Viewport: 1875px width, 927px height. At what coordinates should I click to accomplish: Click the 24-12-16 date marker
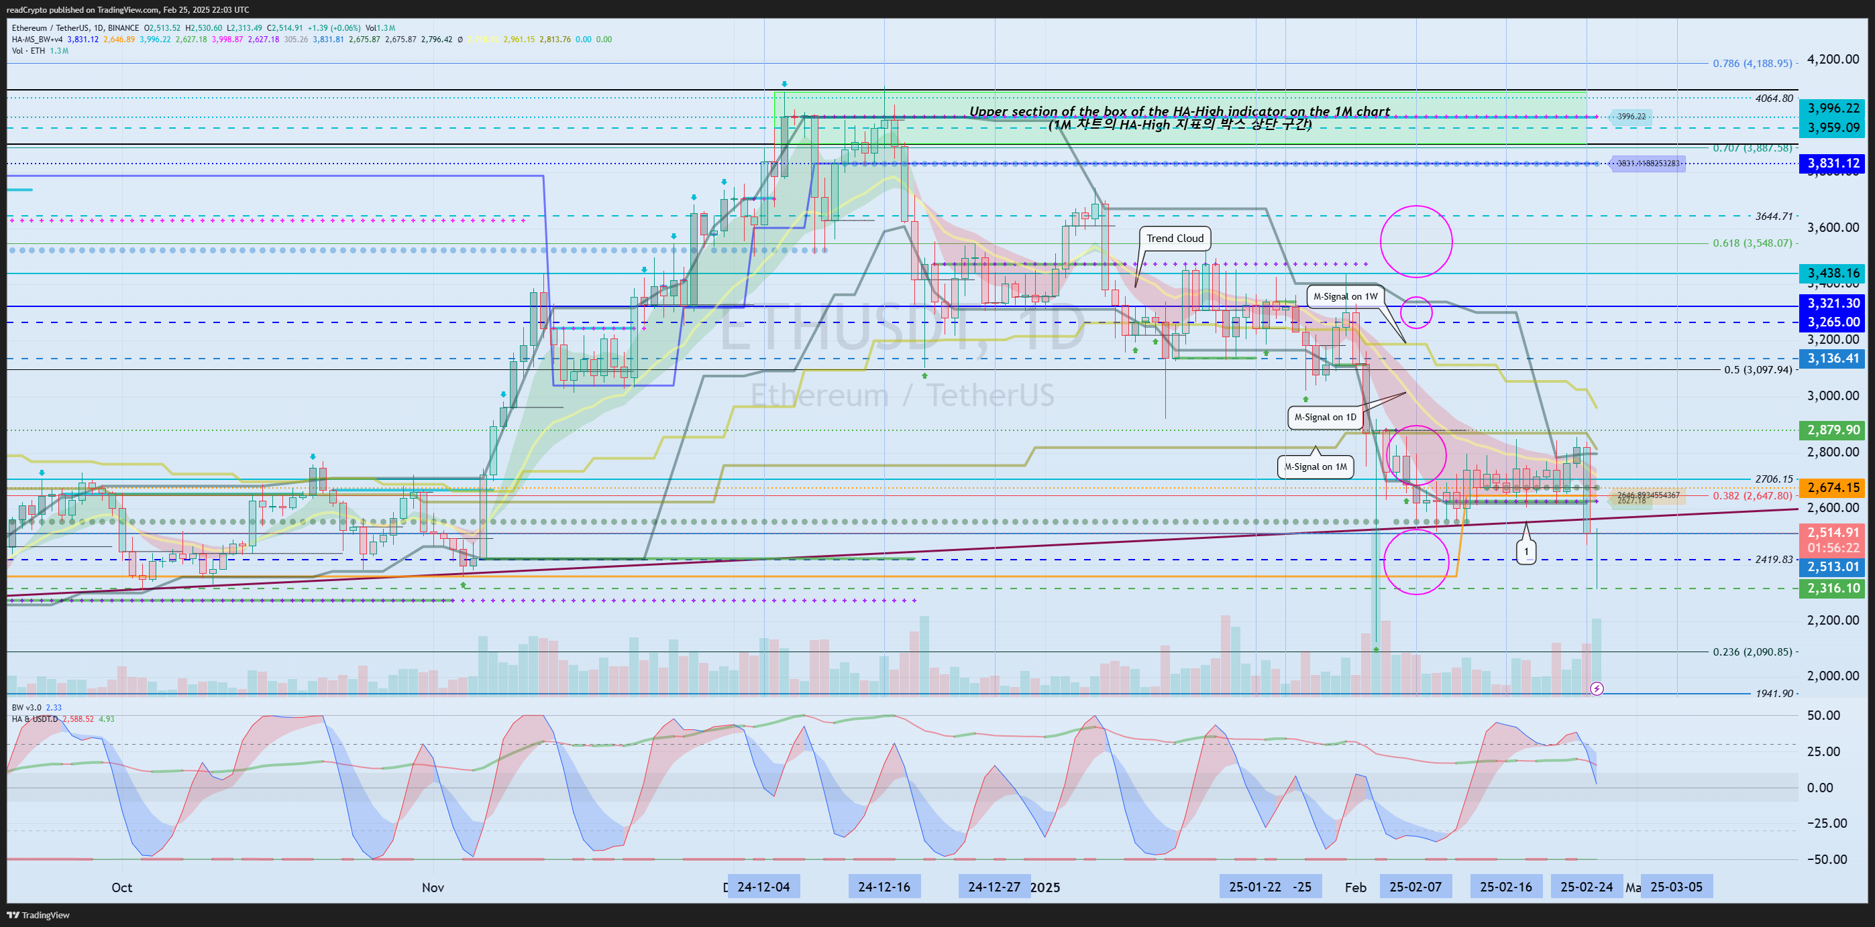click(x=884, y=887)
